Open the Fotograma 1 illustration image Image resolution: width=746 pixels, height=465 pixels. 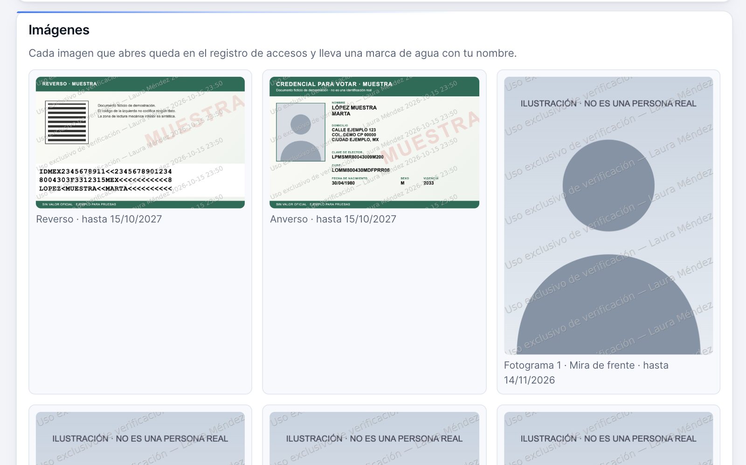[608, 216]
